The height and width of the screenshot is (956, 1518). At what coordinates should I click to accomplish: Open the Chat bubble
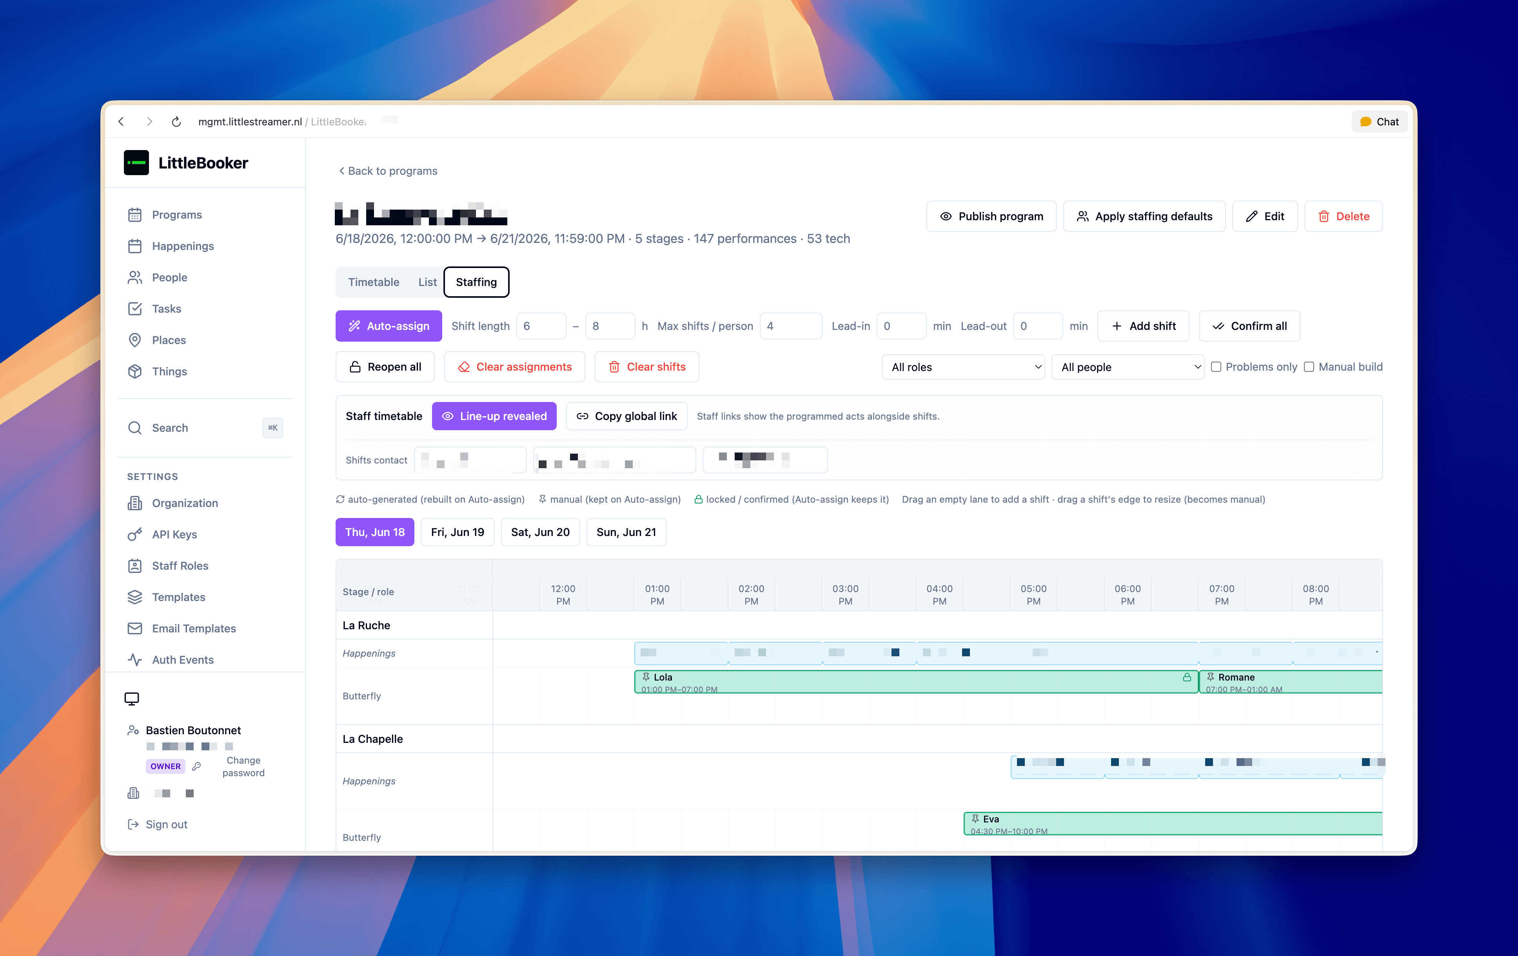[x=1379, y=121]
